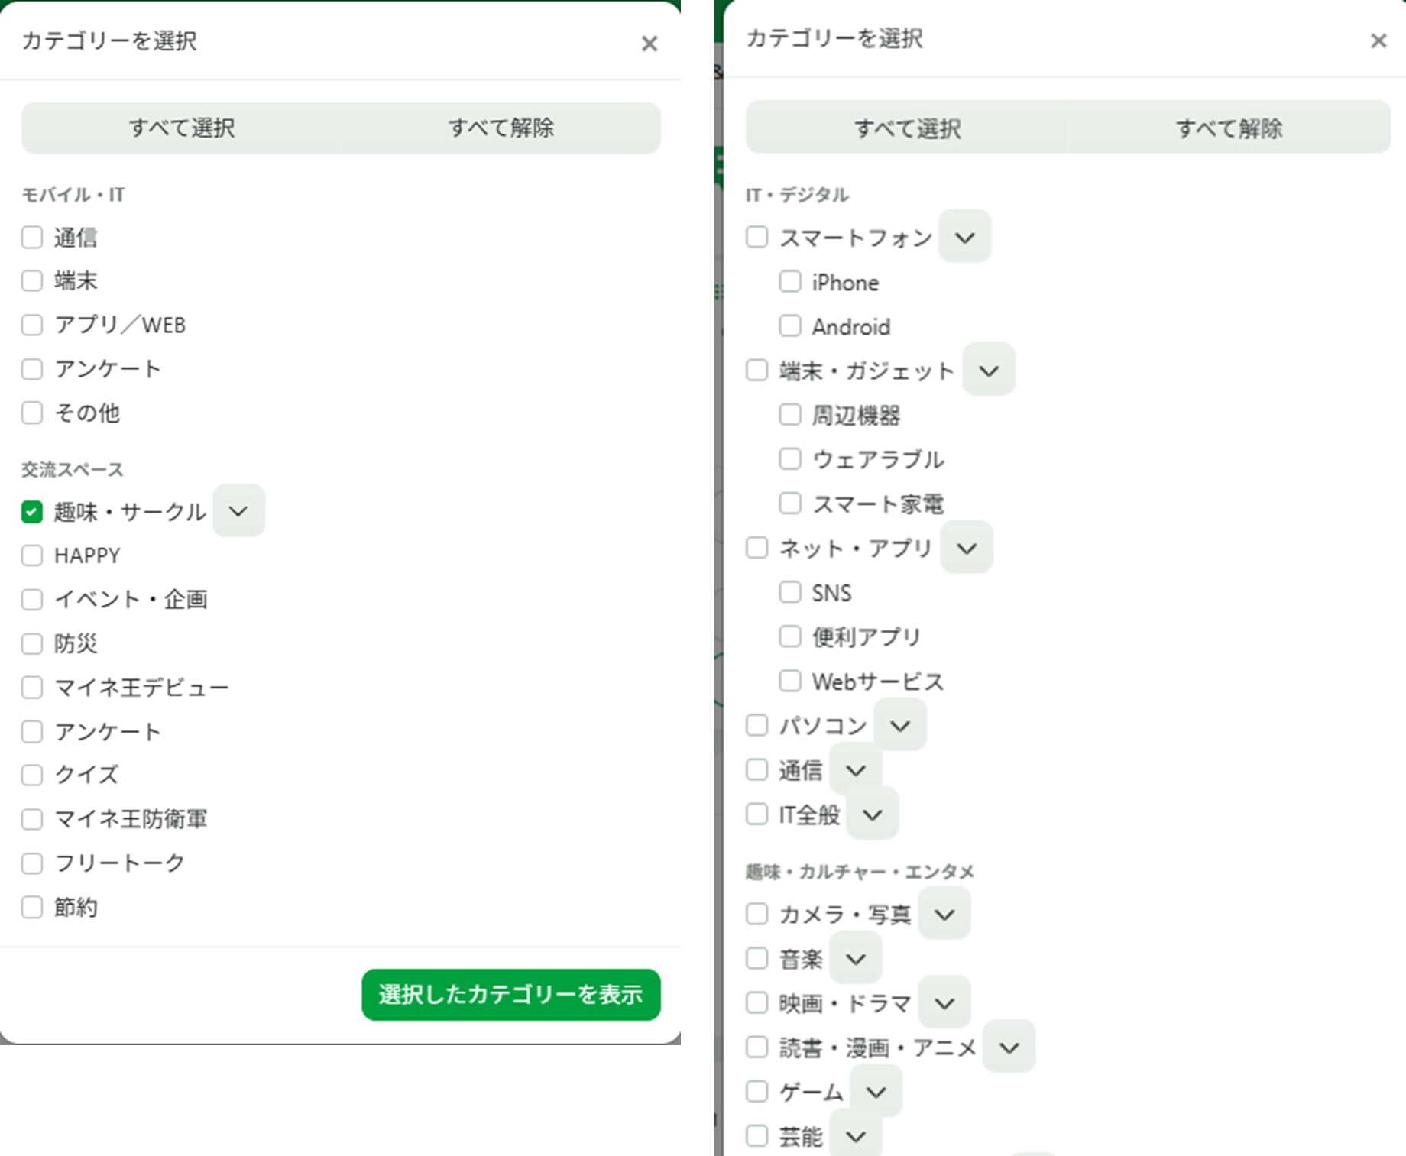Expand the 音楽 category chevron

click(856, 958)
